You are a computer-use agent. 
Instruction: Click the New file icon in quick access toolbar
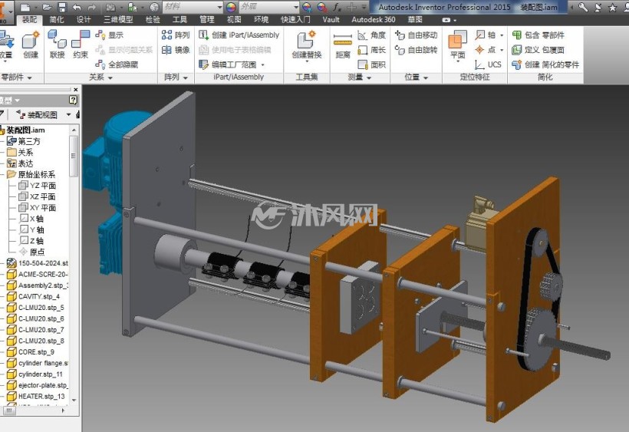25,7
